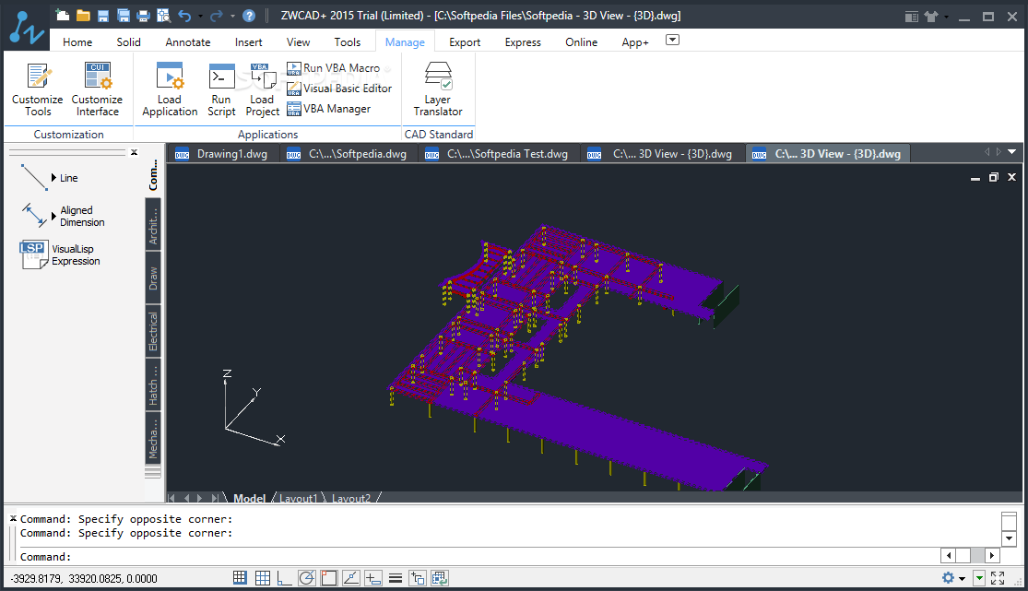This screenshot has height=591, width=1028.
Task: Create a new drawing from quick access toolbar
Action: point(63,15)
